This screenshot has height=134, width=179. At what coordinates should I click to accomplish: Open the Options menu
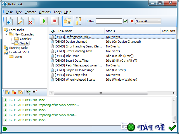click(45, 12)
